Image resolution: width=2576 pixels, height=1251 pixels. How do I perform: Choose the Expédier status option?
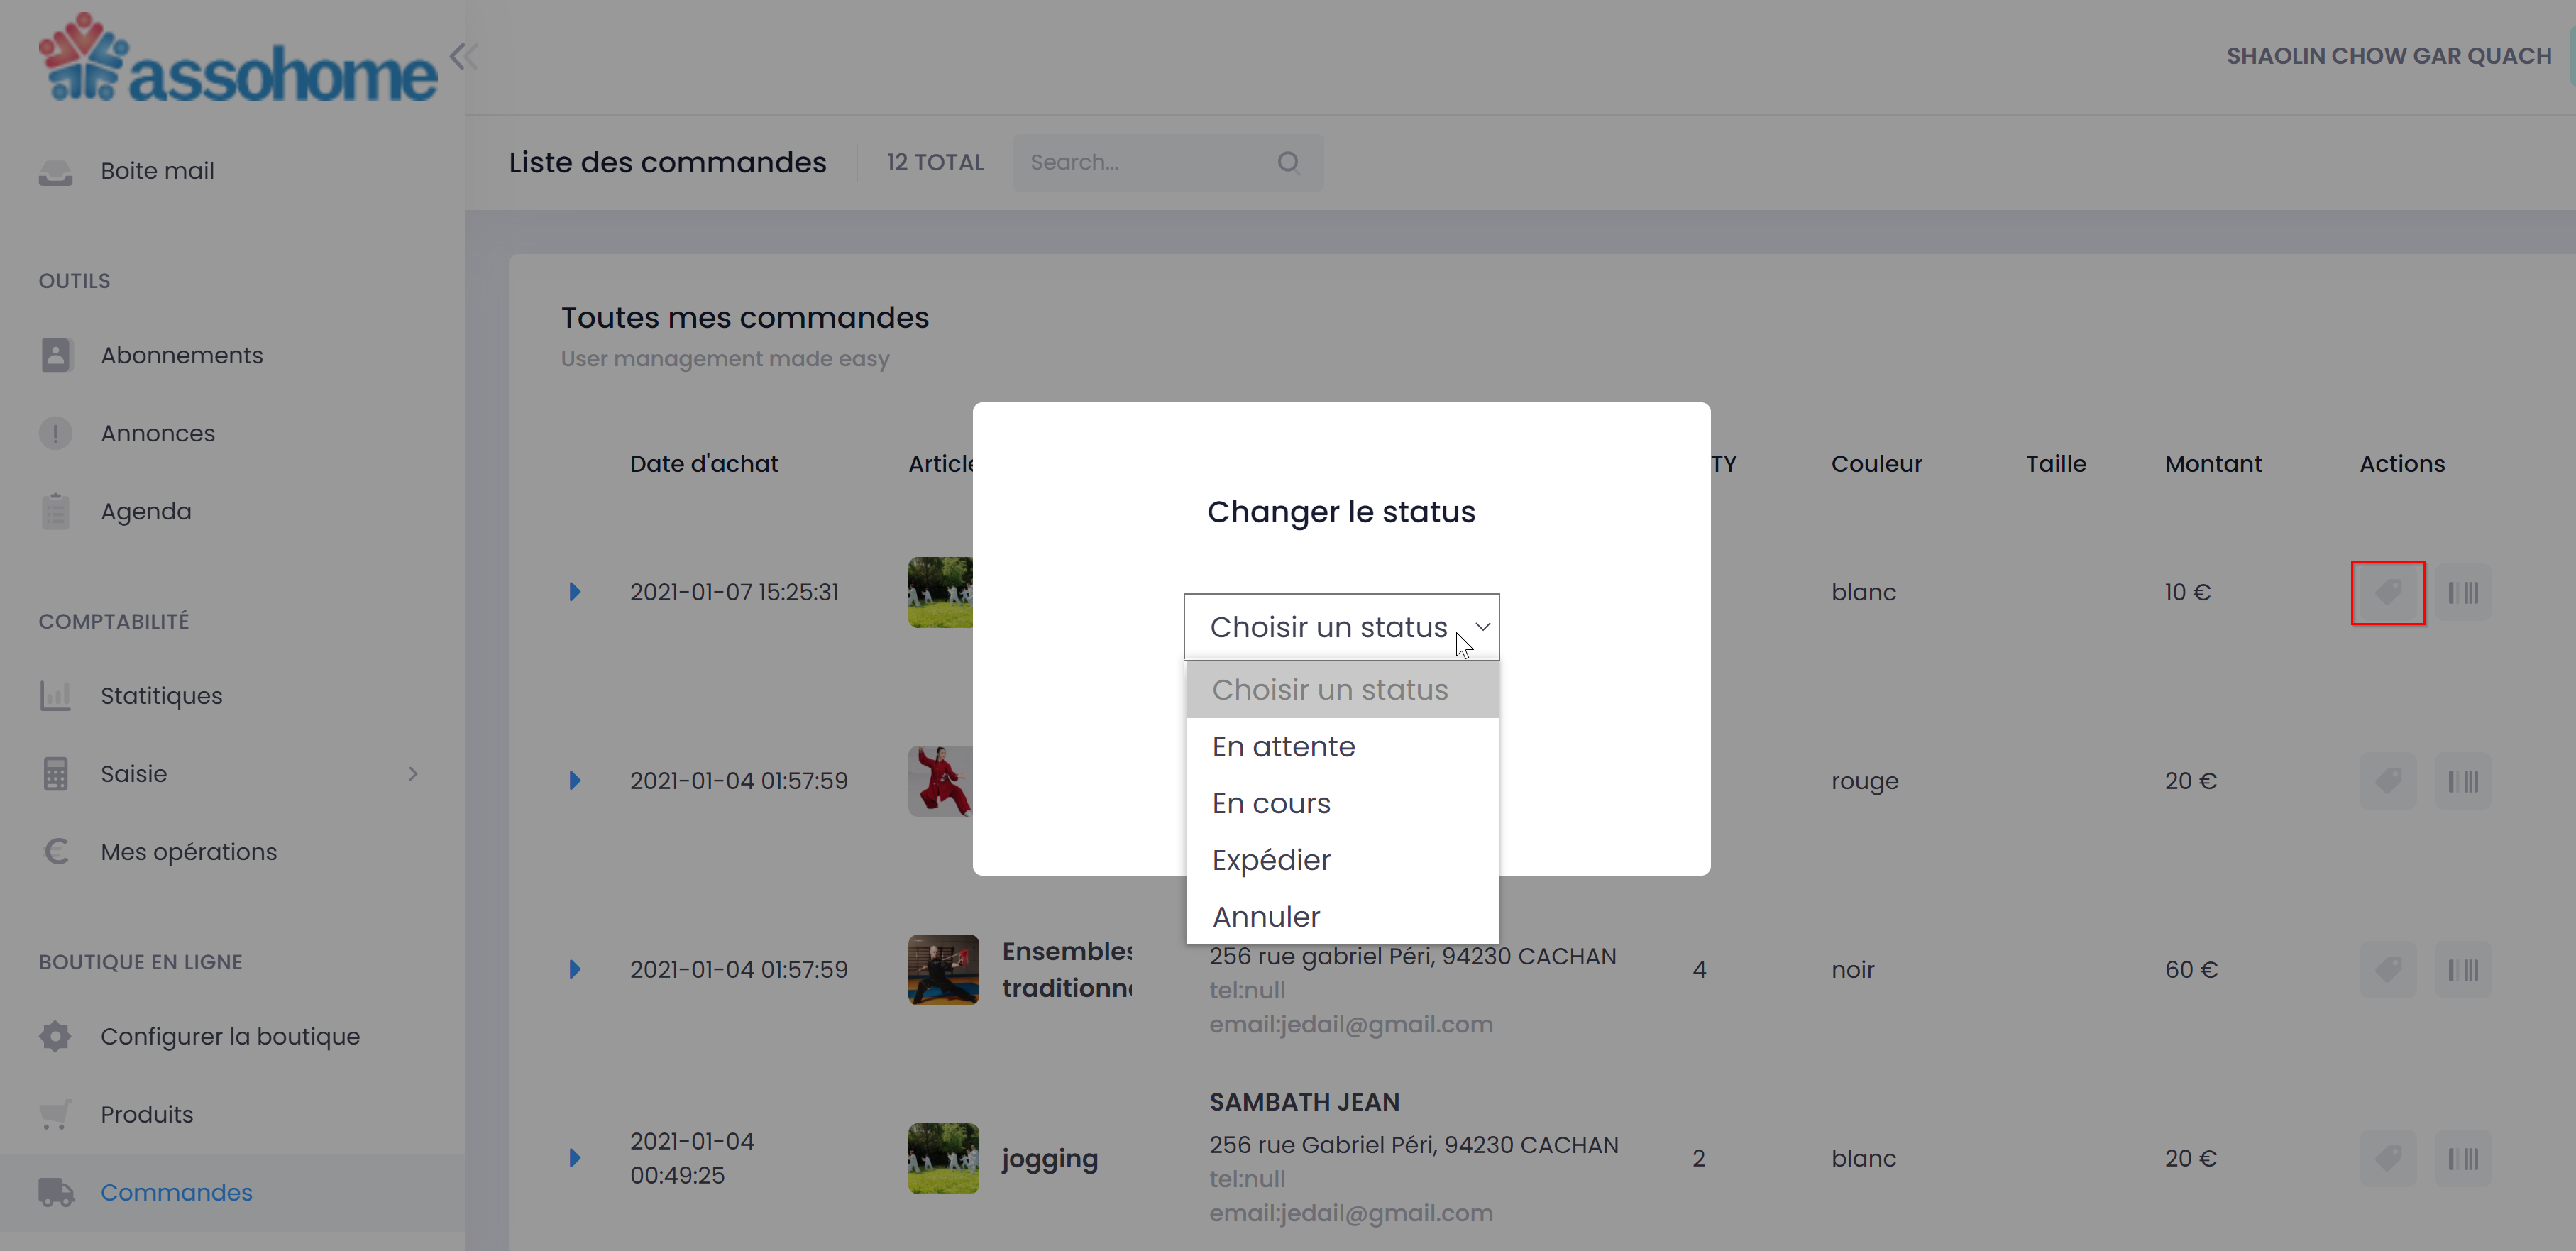(x=1271, y=860)
